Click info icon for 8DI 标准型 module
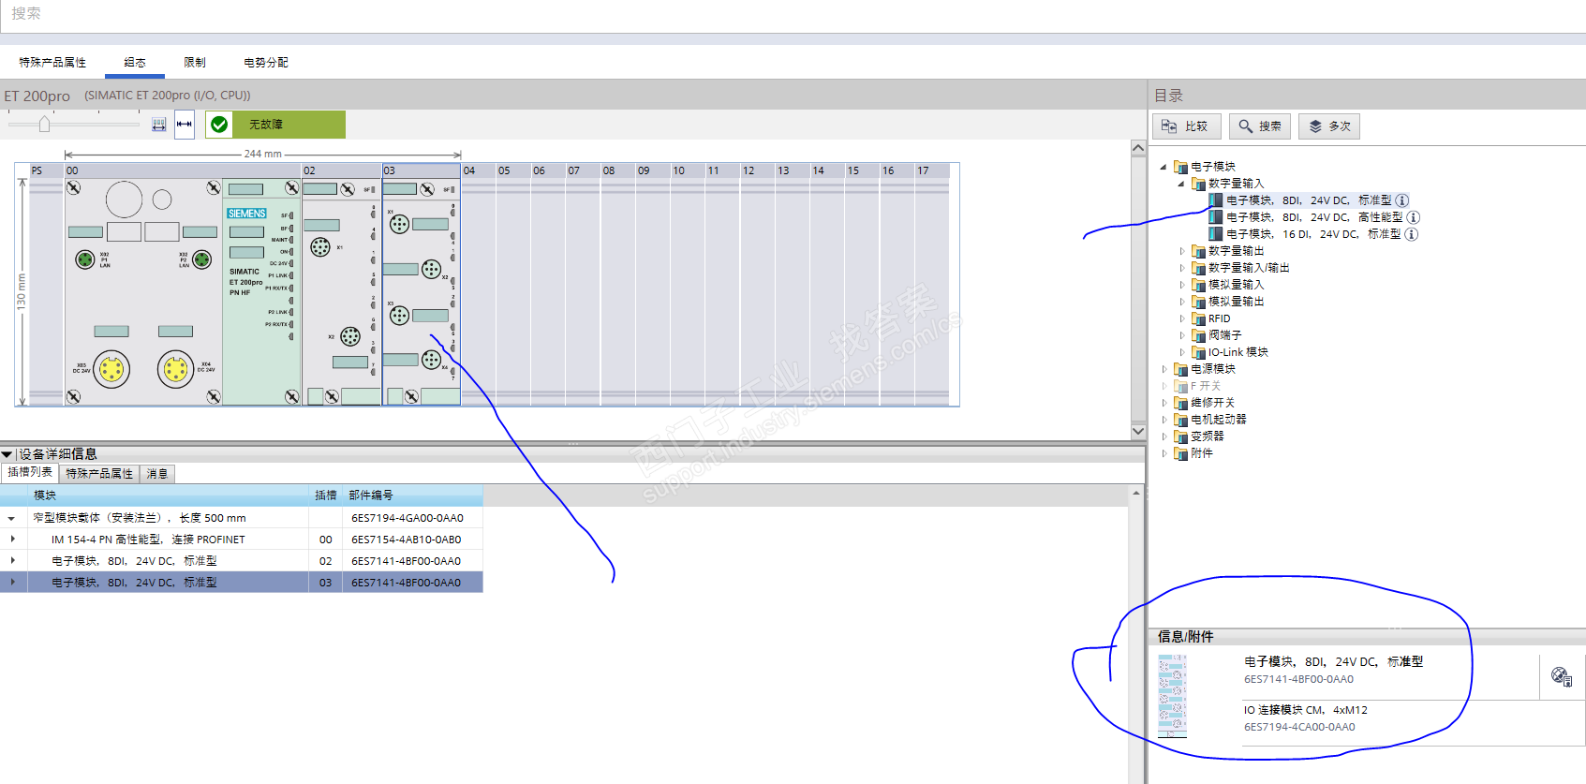The width and height of the screenshot is (1586, 784). pos(1402,200)
